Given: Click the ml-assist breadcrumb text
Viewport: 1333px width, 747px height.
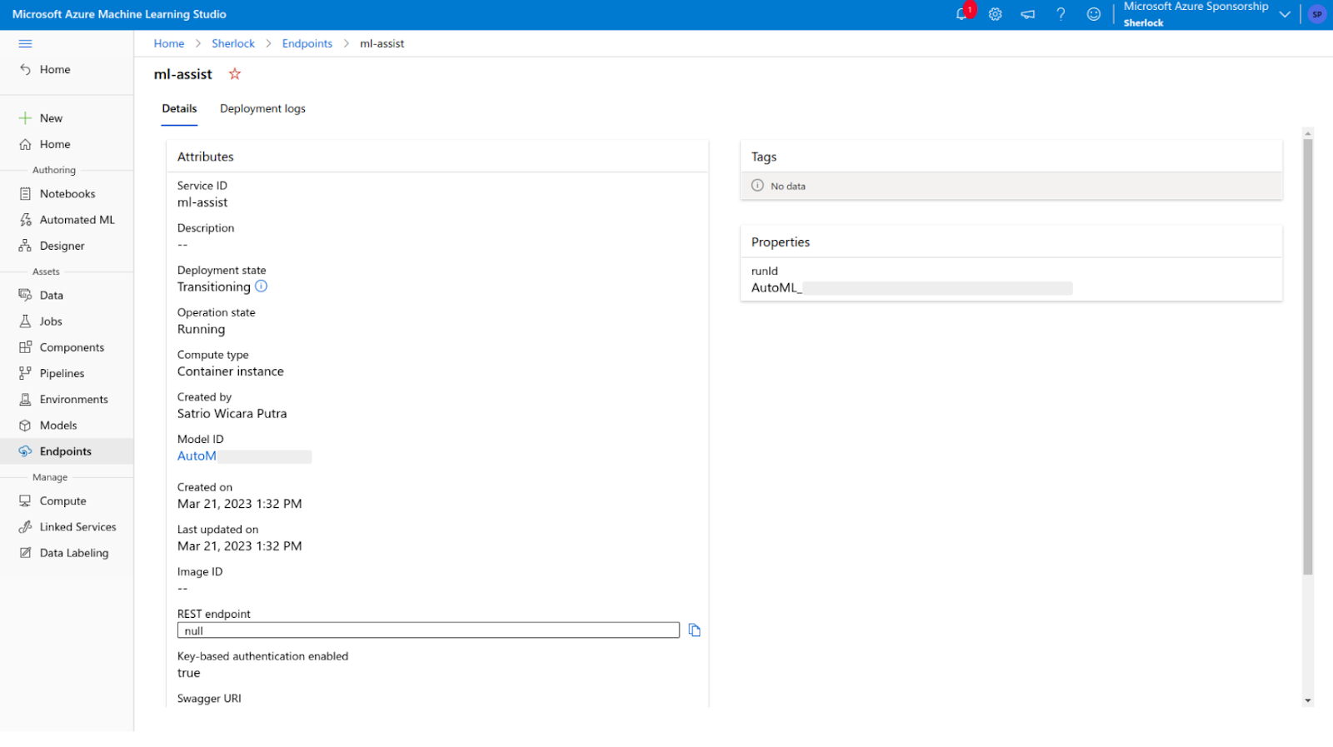Looking at the screenshot, I should tap(382, 43).
